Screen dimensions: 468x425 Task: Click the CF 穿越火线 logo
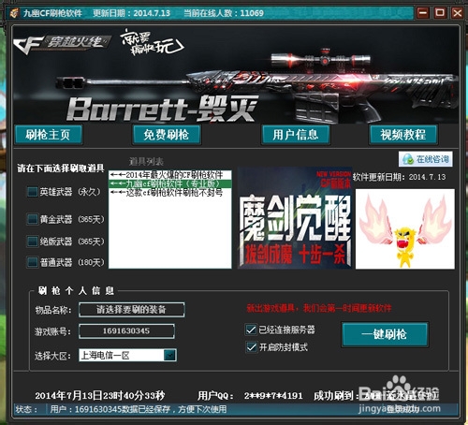(62, 45)
